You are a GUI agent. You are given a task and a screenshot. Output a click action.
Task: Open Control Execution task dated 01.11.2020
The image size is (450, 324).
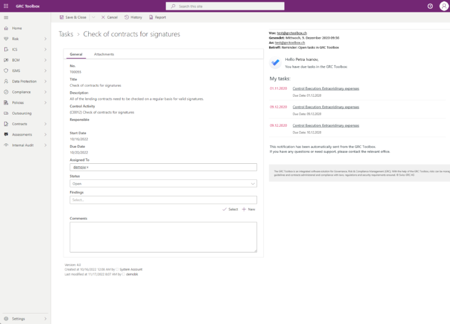[325, 88]
